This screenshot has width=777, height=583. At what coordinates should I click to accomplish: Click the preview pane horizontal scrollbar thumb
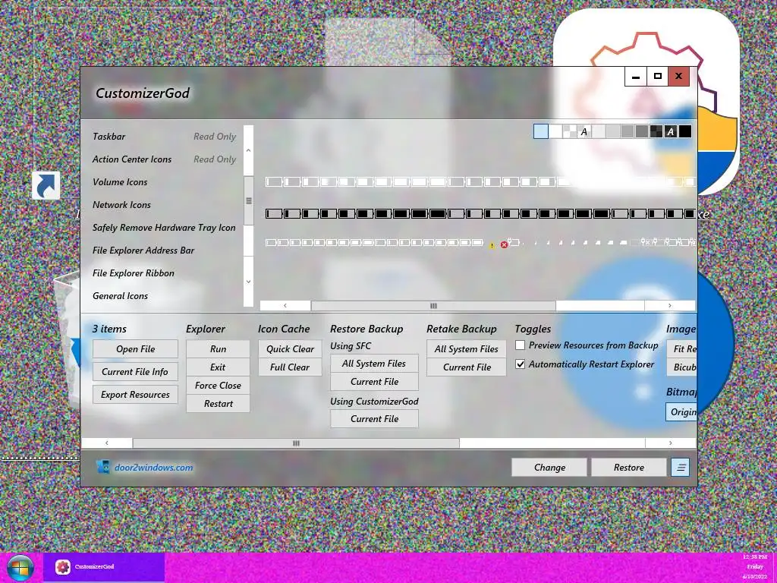(433, 305)
